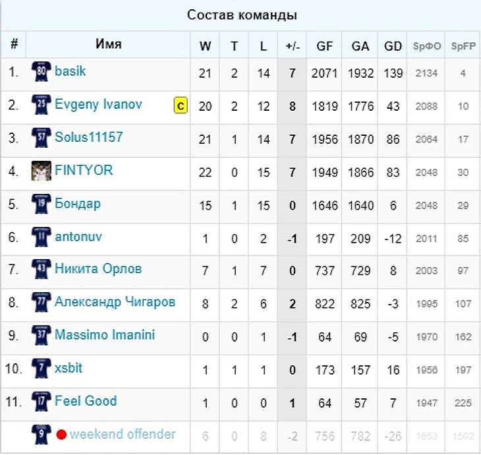
Task: Open weekend offender player link
Action: [123, 435]
